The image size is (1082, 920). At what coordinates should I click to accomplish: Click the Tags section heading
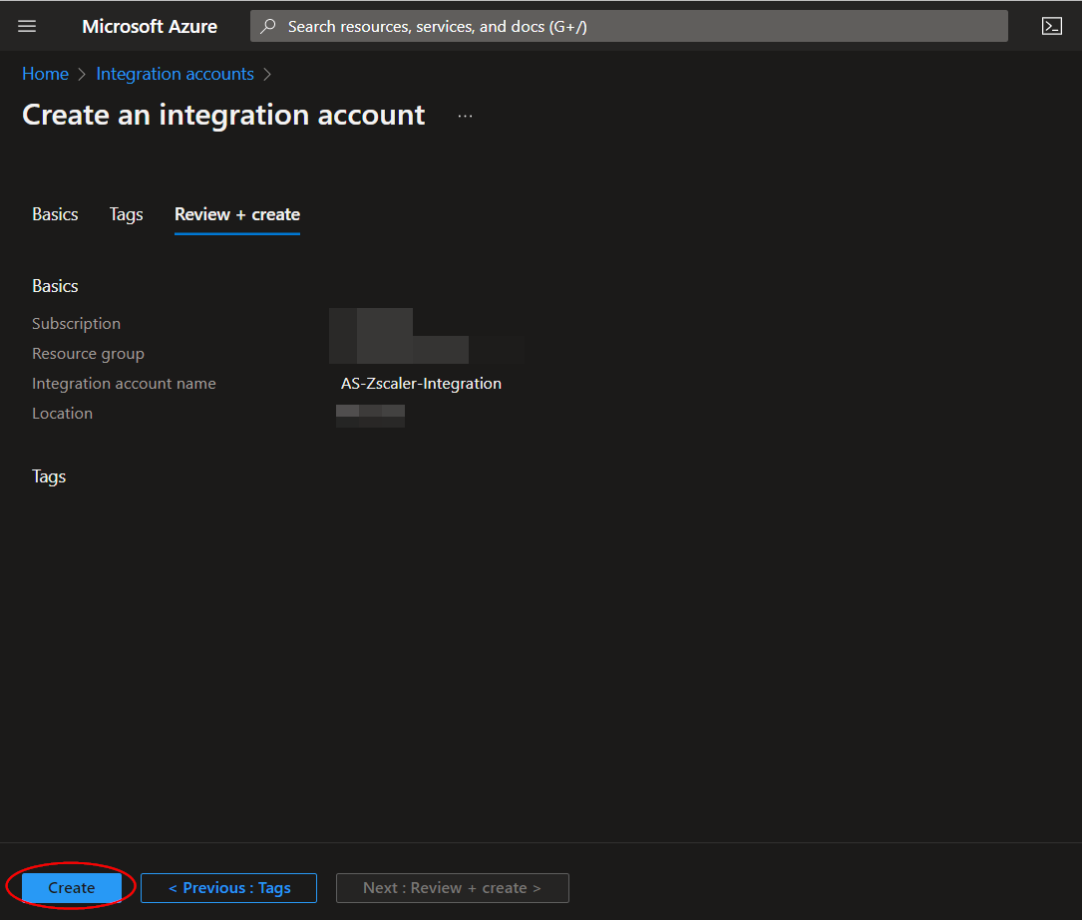(x=49, y=476)
